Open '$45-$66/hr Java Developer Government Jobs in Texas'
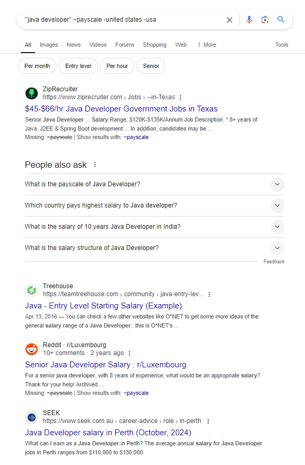Viewport: 305px width, 465px height. coord(121,109)
